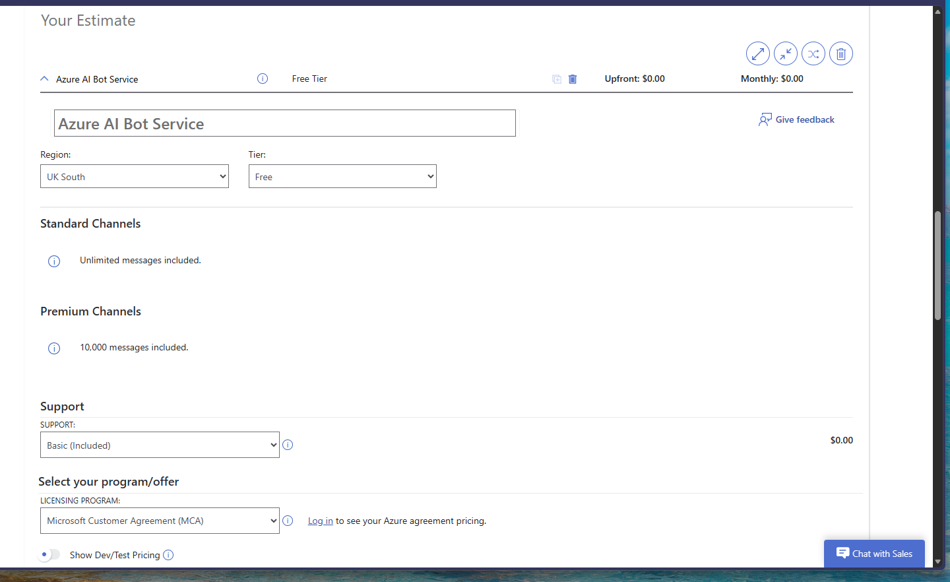Open info icon beside Show Dev/Test Pricing
This screenshot has height=582, width=950.
[168, 555]
